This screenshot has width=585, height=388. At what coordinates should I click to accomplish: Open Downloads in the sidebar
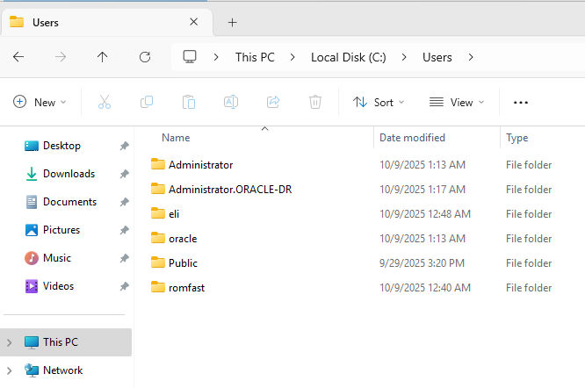point(69,174)
